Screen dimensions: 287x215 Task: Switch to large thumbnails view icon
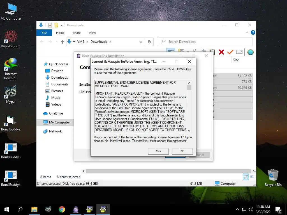pyautogui.click(x=252, y=177)
